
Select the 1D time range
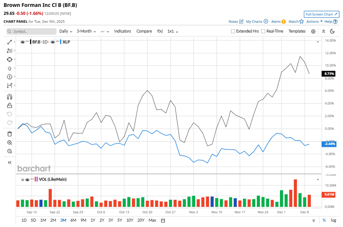24,220
